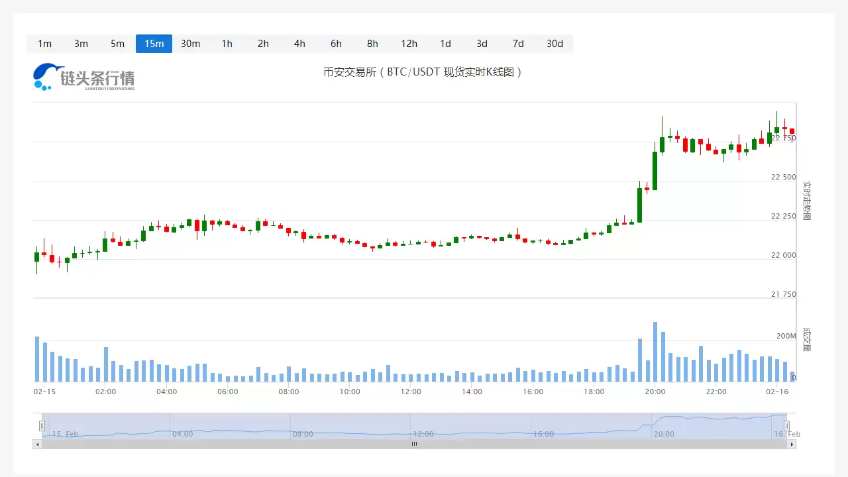The image size is (848, 477).
Task: Open the 30d timeframe
Action: [x=555, y=44]
